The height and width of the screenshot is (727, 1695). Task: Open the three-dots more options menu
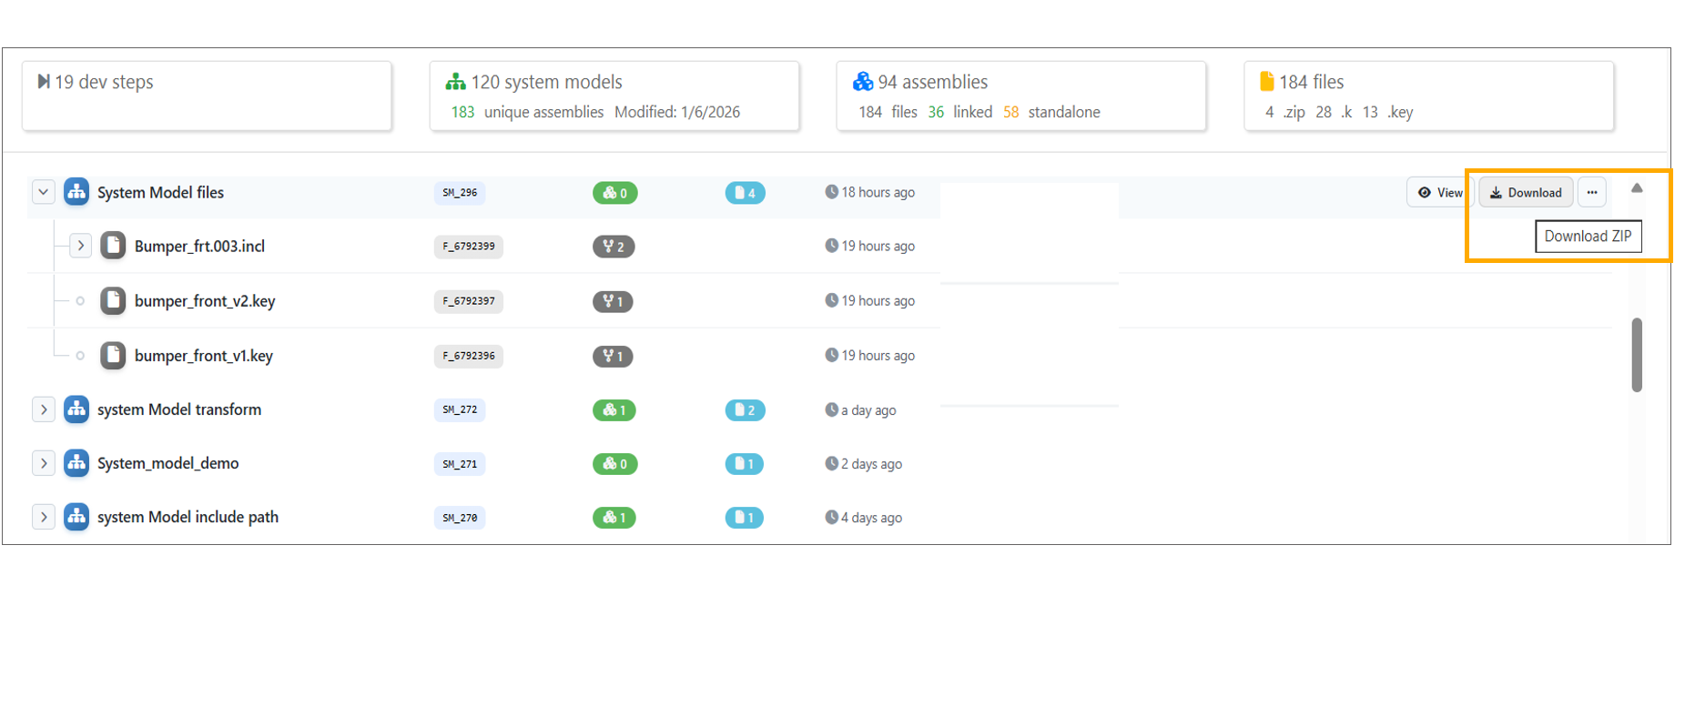click(x=1591, y=193)
